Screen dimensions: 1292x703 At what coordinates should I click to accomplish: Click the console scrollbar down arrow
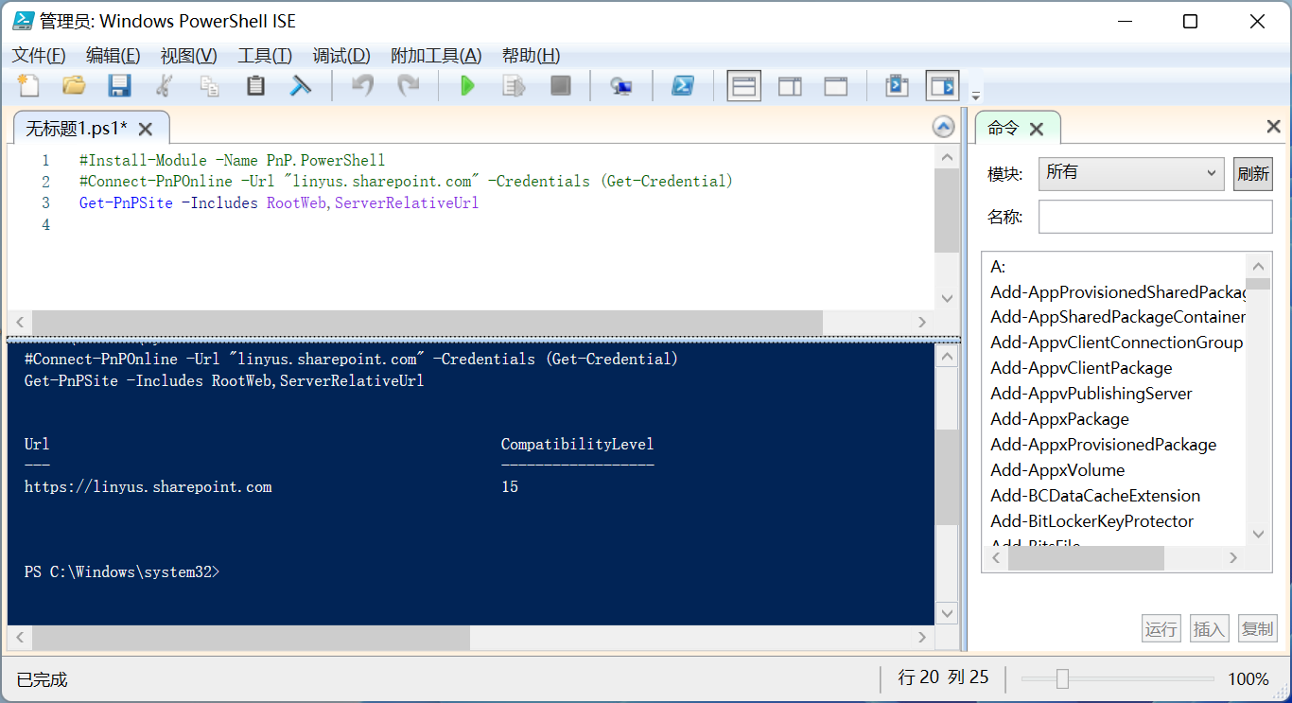click(x=947, y=614)
